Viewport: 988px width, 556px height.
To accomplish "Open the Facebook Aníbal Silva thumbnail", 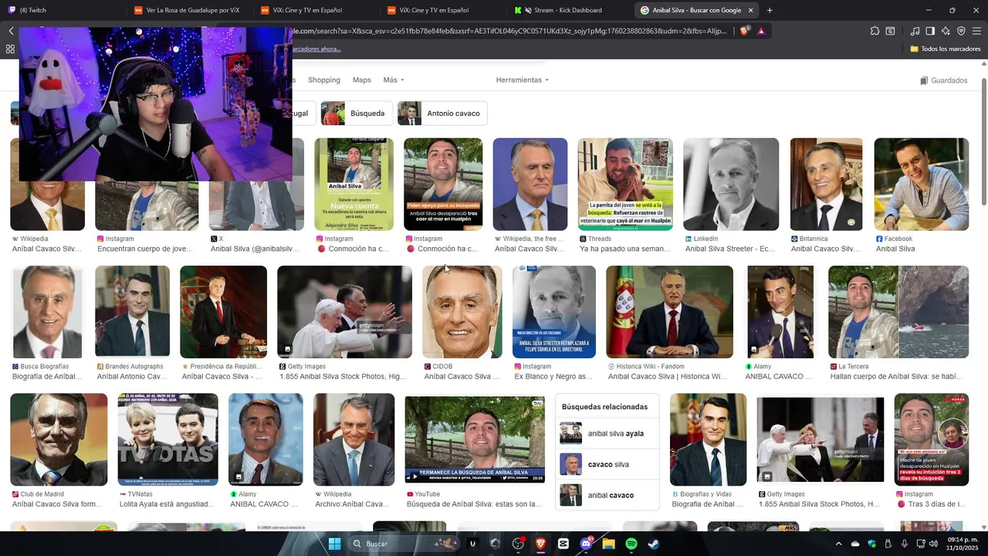I will point(921,184).
